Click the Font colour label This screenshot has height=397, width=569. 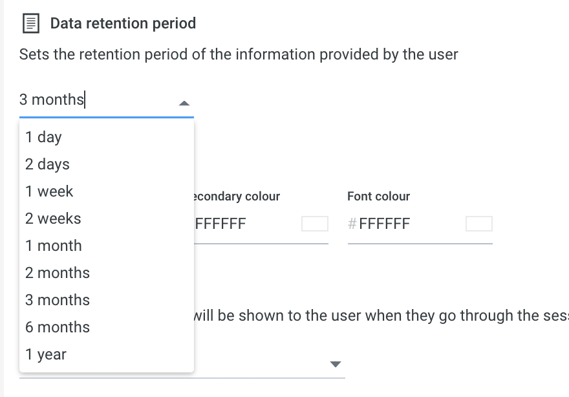click(x=378, y=197)
